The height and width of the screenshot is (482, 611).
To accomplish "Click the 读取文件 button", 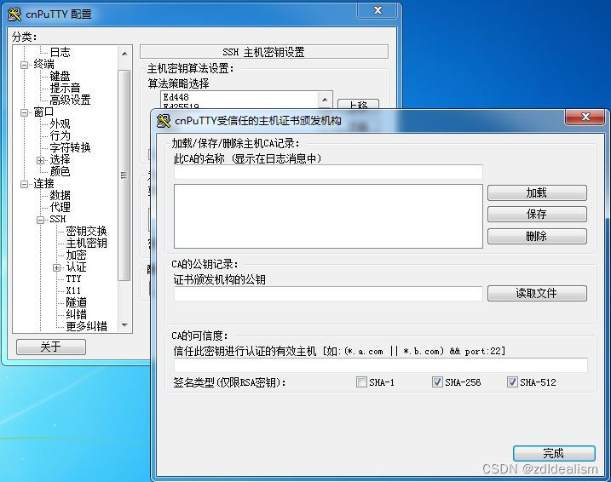I will [537, 294].
